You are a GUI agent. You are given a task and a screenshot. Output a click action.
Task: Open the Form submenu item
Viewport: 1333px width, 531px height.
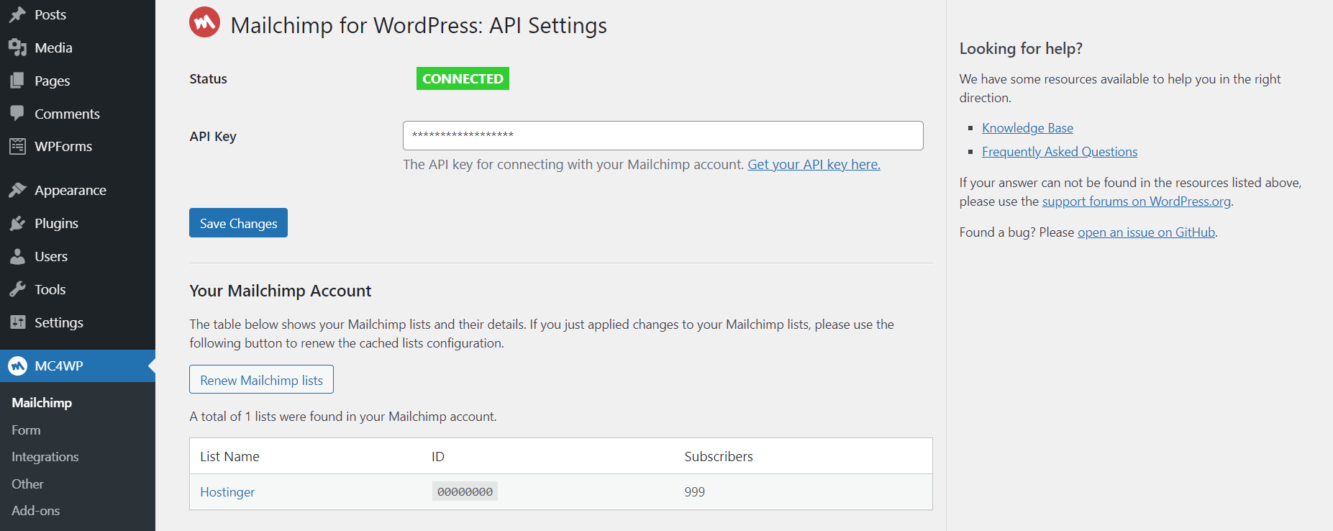[26, 430]
